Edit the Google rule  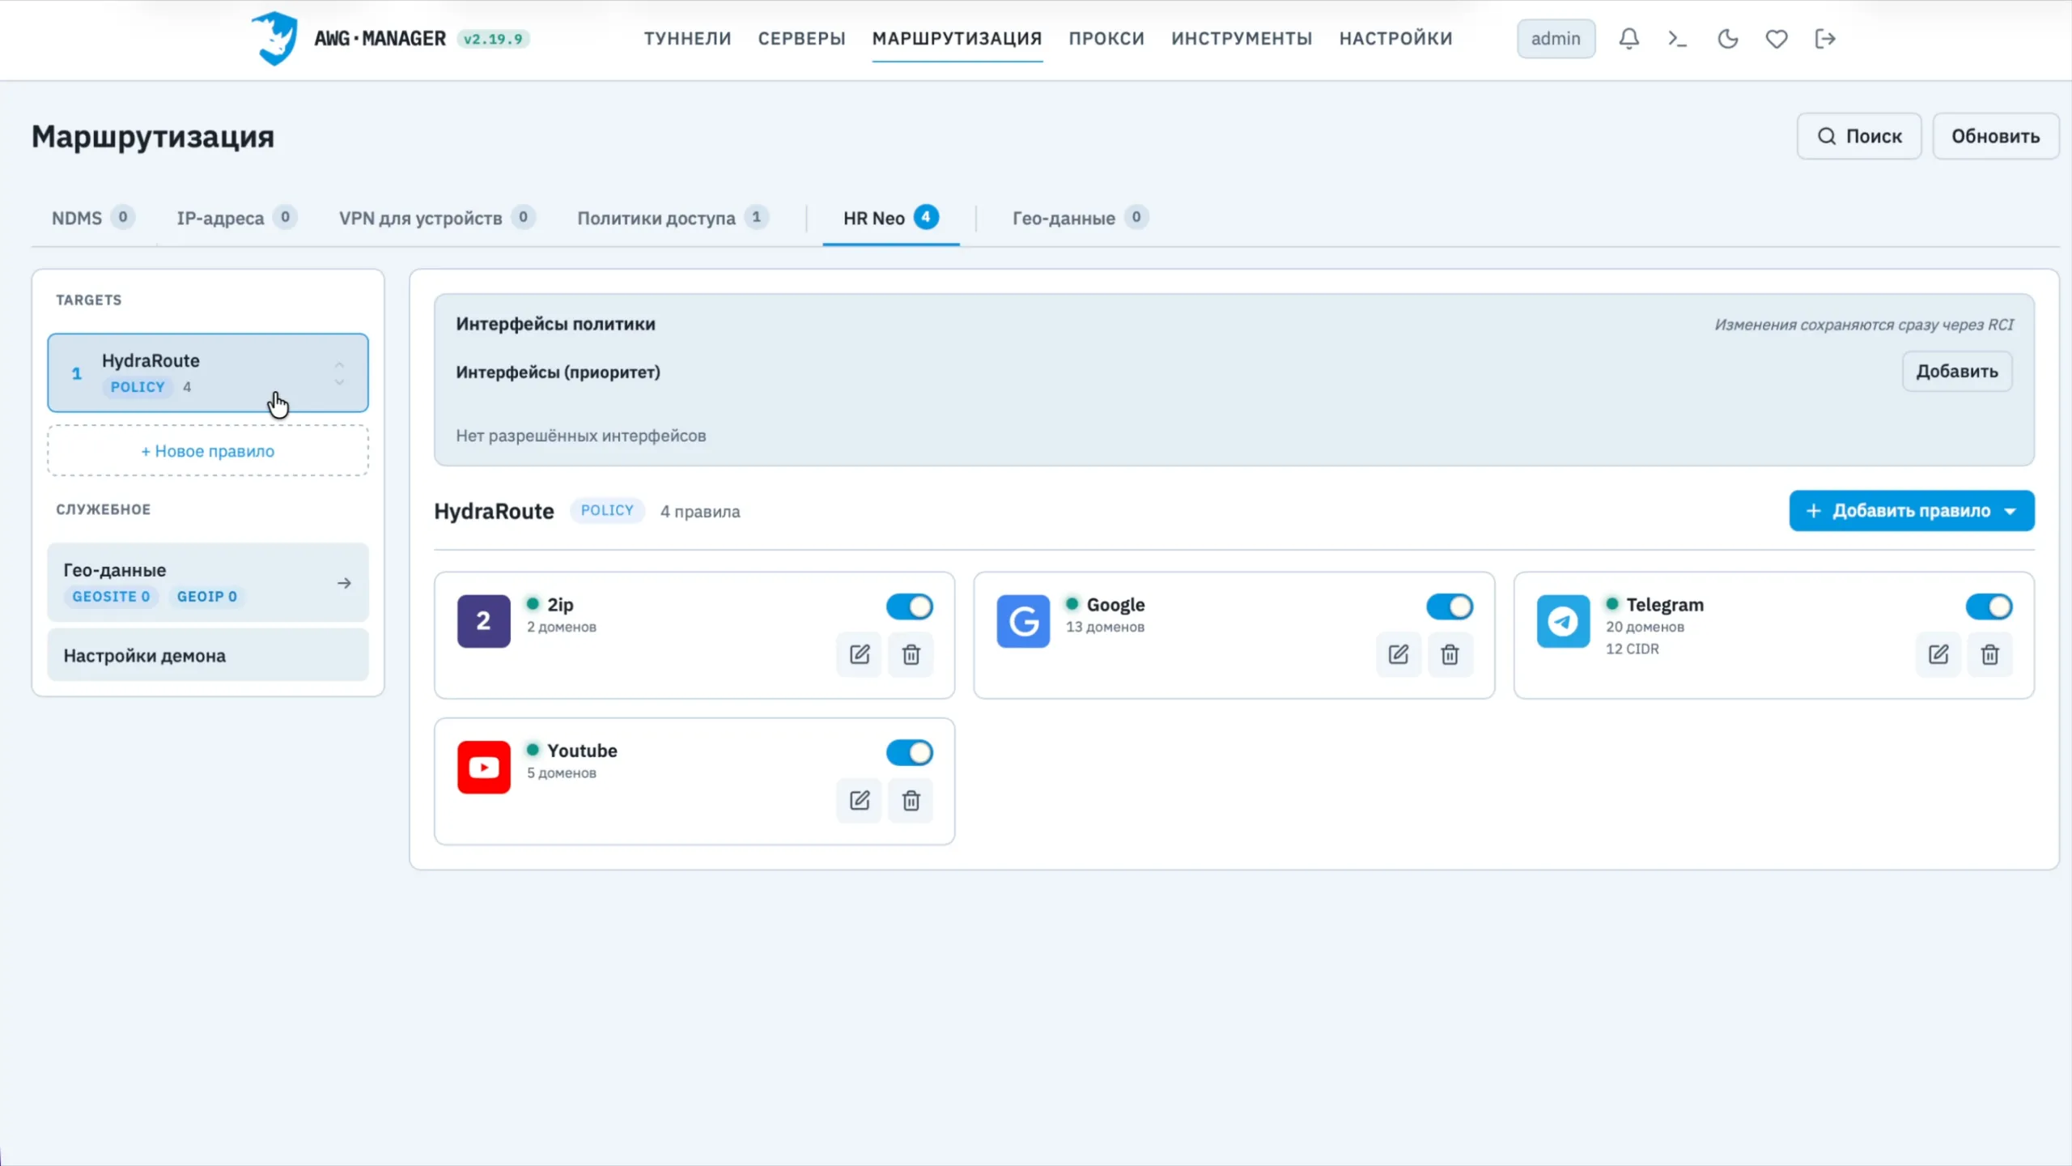pyautogui.click(x=1398, y=654)
